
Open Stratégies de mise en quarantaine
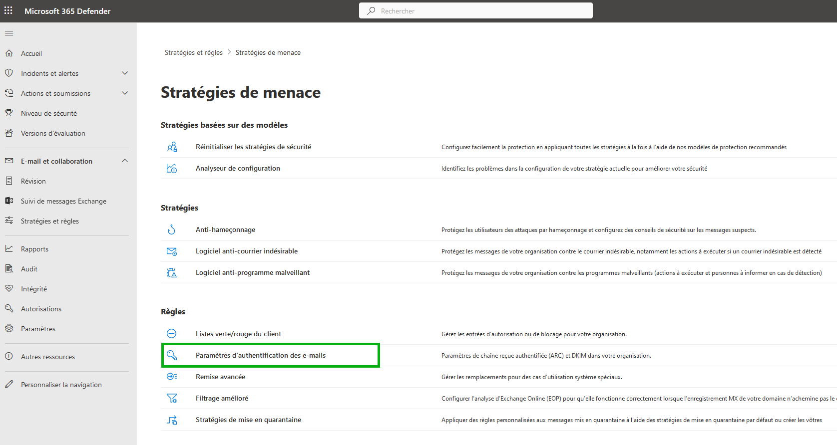248,420
